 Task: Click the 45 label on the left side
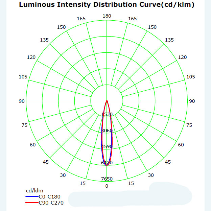click(x=46, y=162)
